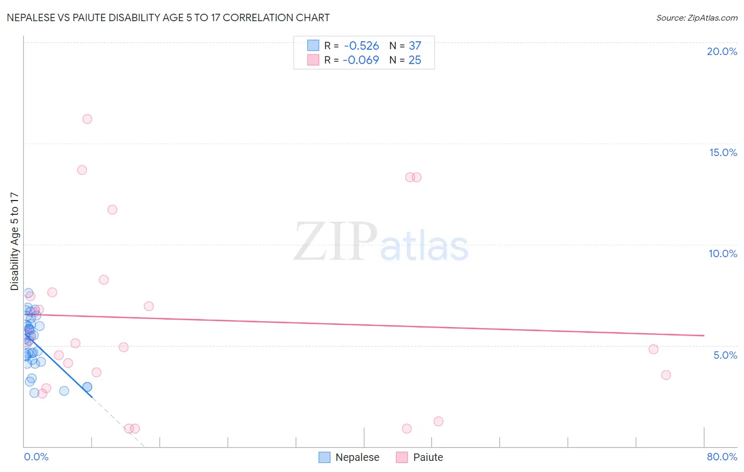Click the blue Nepalese point near 2.8%
Screen dimensions: 744x472
pyautogui.click(x=64, y=391)
